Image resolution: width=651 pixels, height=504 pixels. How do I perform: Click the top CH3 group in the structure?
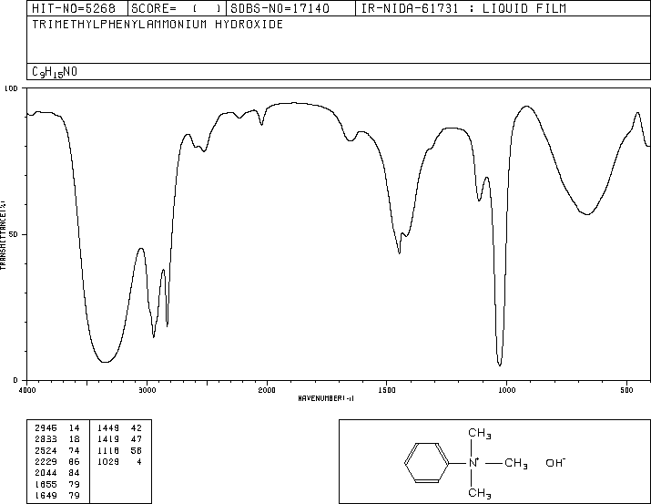click(480, 433)
